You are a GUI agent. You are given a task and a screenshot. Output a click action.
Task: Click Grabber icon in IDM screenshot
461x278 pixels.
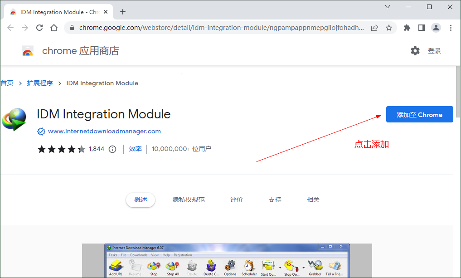[x=315, y=268]
